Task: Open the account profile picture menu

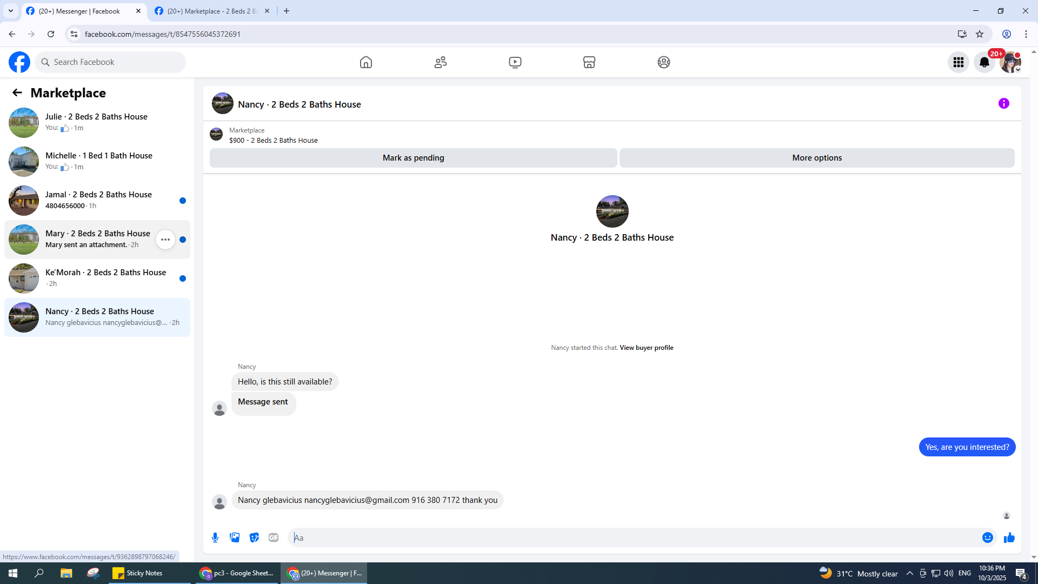Action: click(1010, 62)
